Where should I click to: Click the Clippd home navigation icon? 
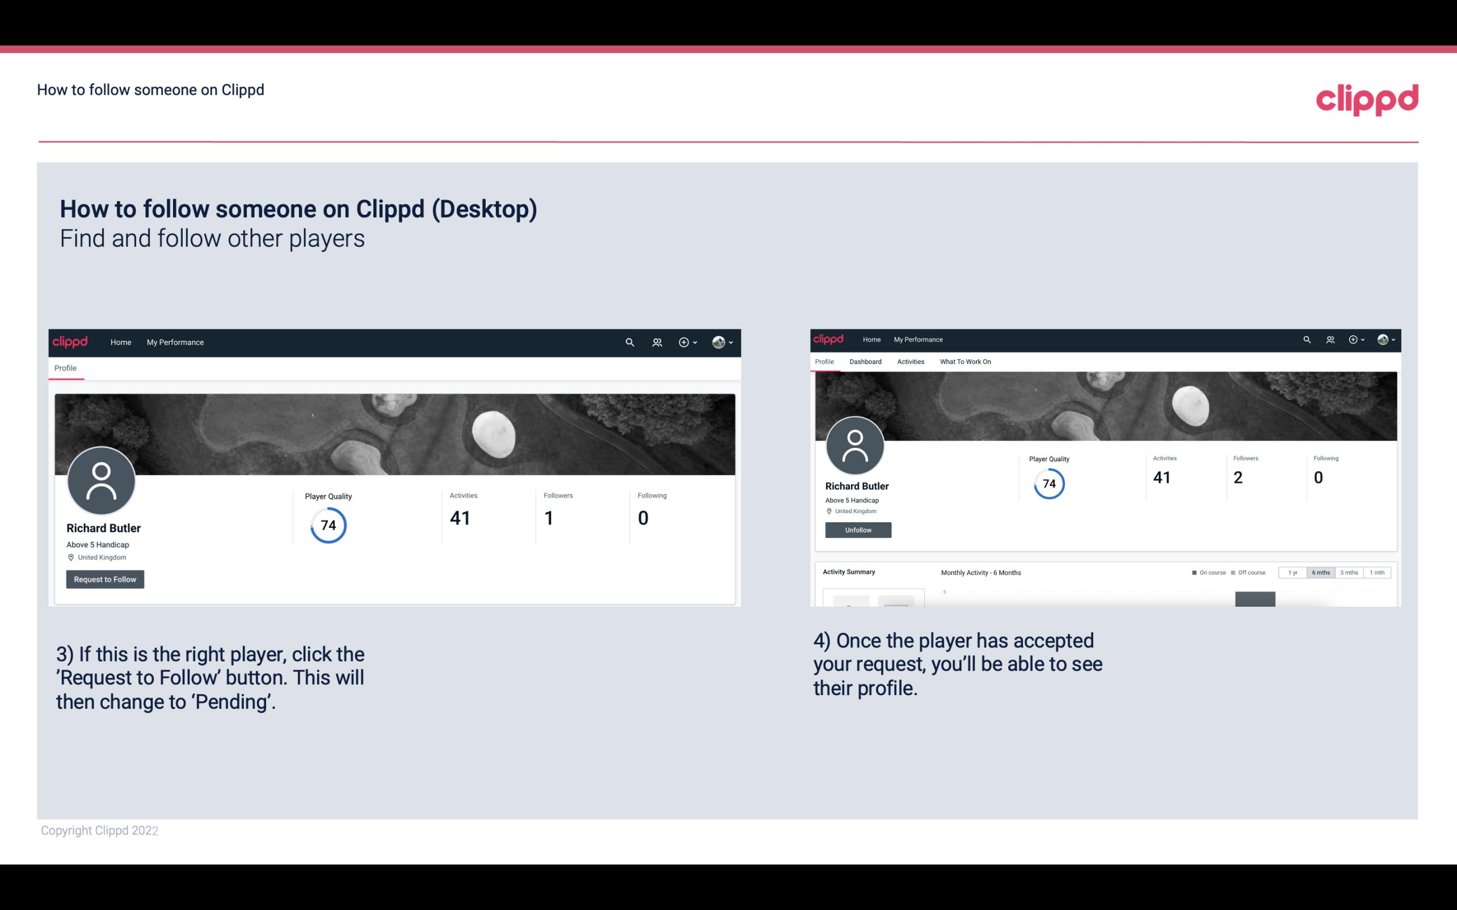(x=121, y=342)
